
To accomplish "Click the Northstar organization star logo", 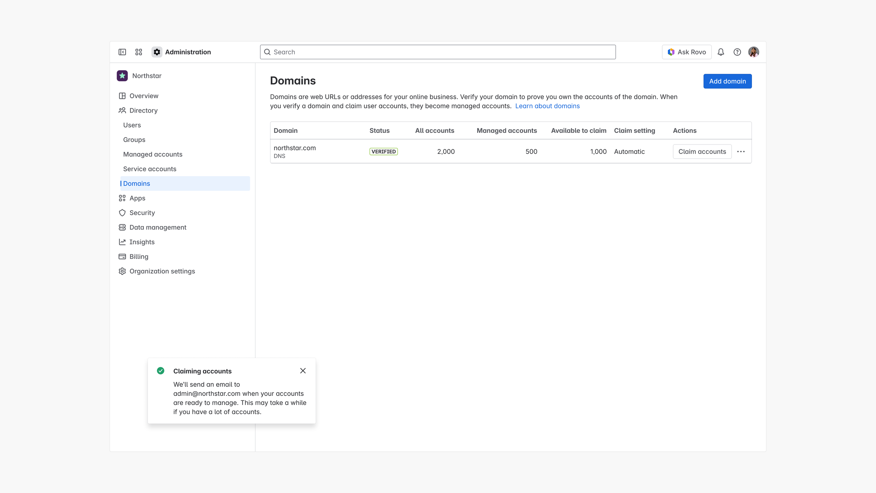I will point(122,76).
